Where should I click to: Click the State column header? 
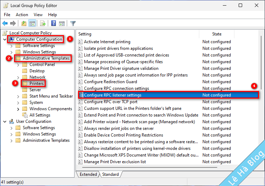point(217,34)
